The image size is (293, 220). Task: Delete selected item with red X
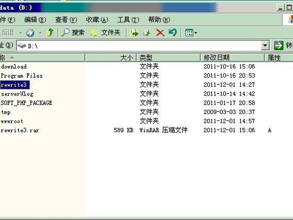(160, 33)
